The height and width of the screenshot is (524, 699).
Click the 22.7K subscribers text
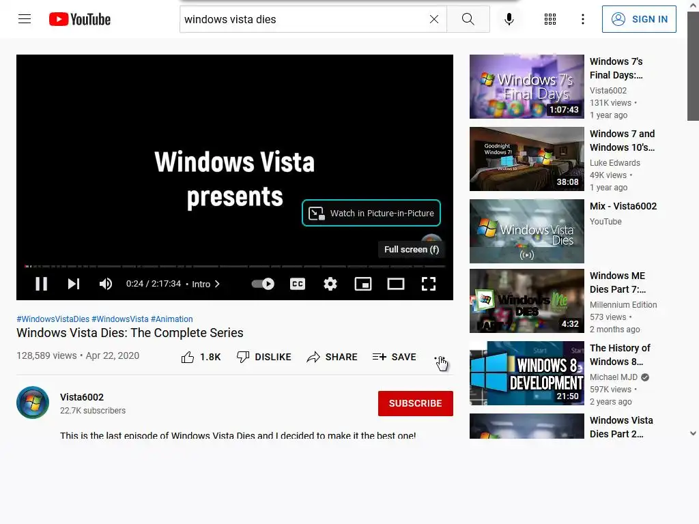pyautogui.click(x=93, y=410)
